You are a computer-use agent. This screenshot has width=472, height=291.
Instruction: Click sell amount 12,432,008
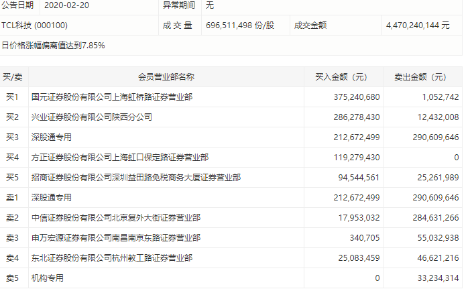click(x=438, y=117)
